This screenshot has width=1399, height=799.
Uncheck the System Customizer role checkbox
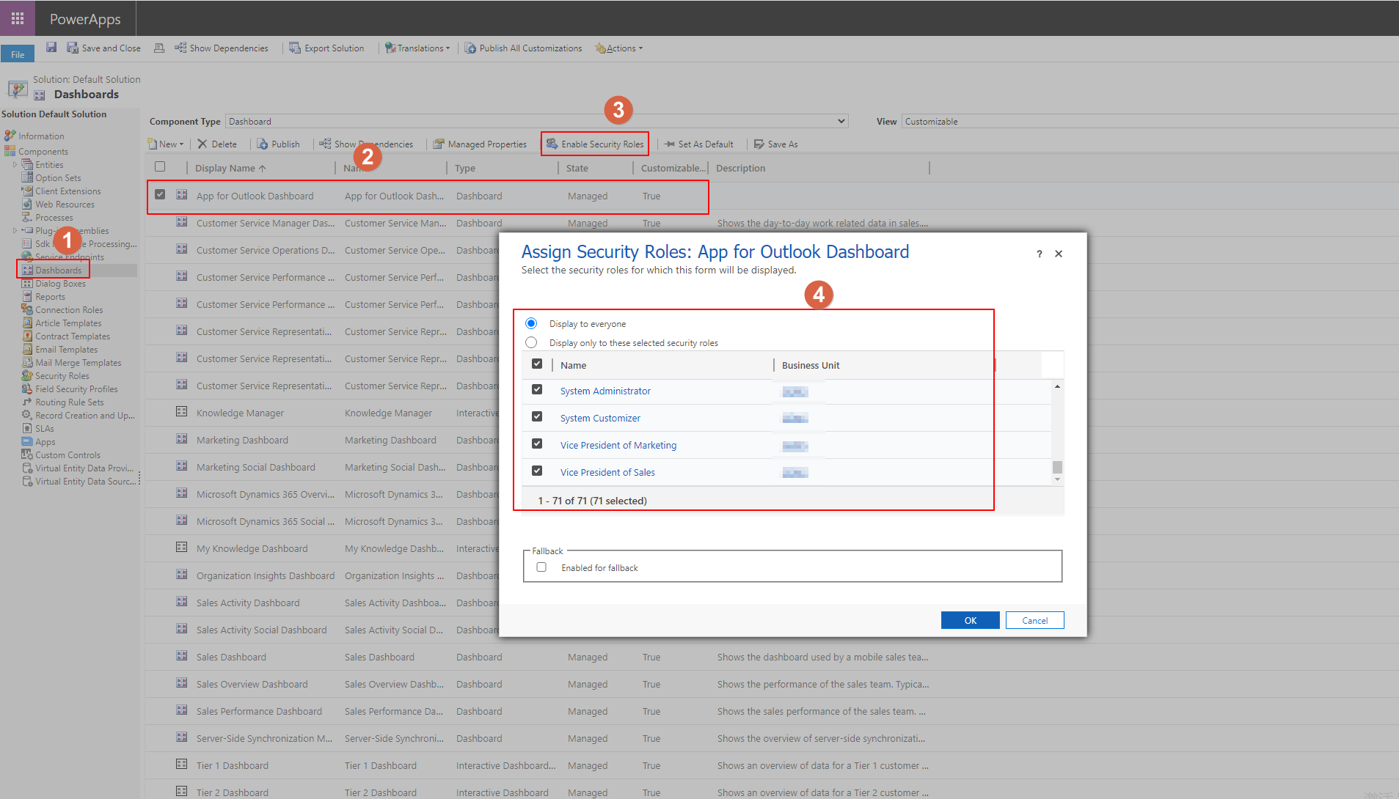click(x=537, y=416)
